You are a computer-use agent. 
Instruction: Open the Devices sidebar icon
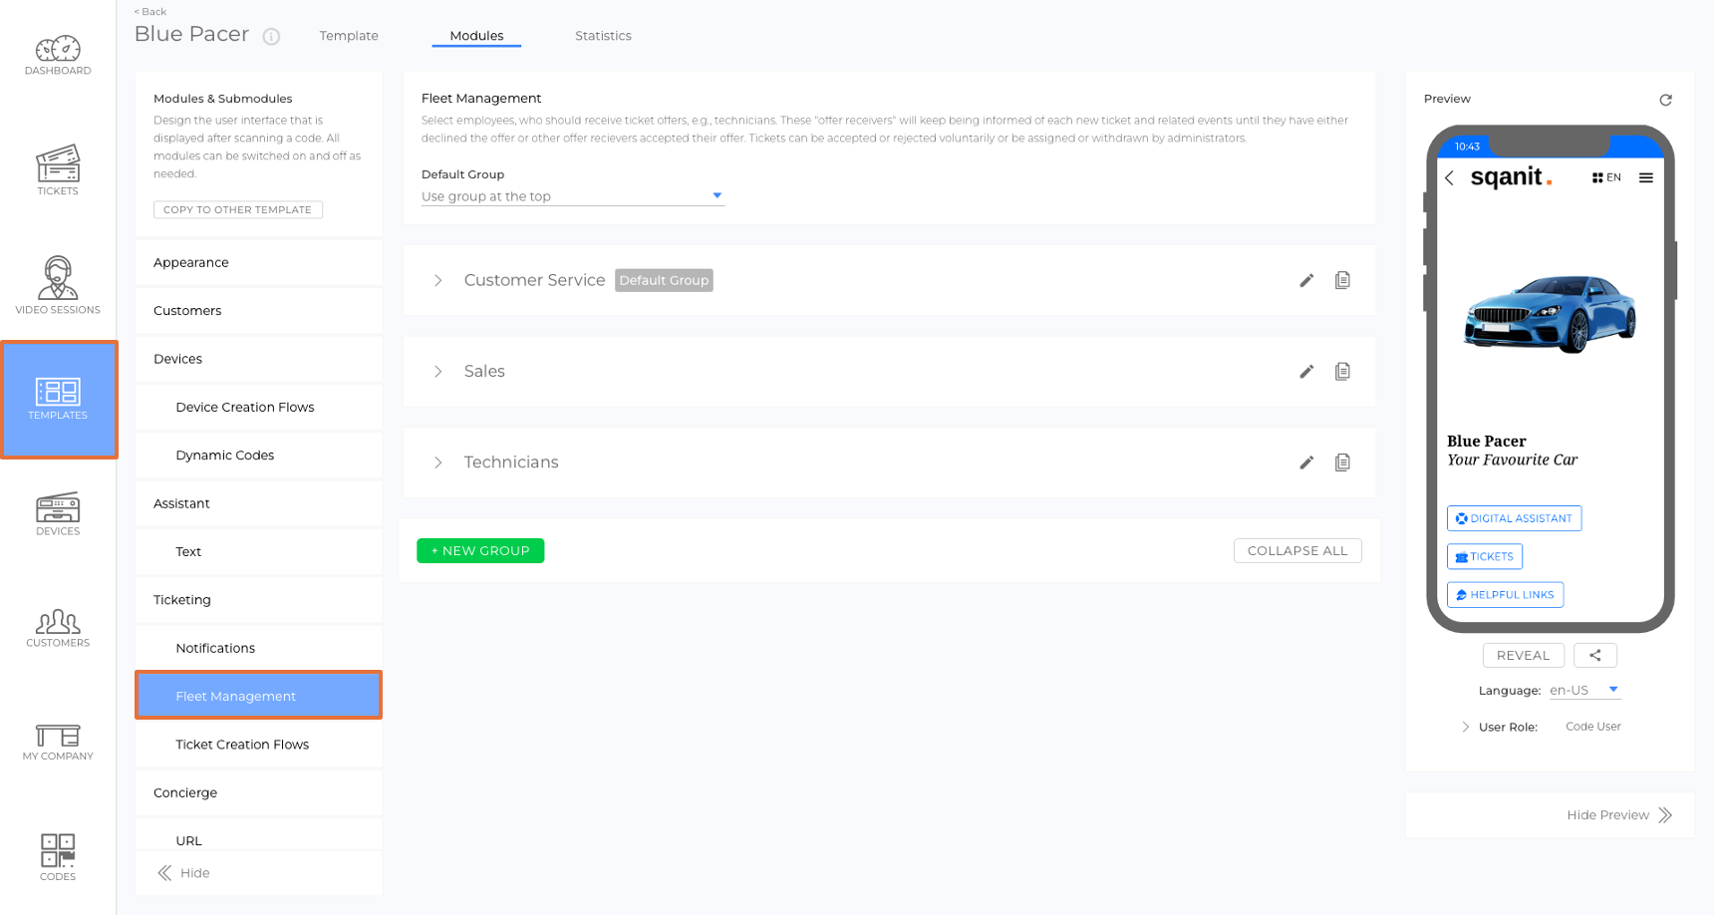[58, 514]
